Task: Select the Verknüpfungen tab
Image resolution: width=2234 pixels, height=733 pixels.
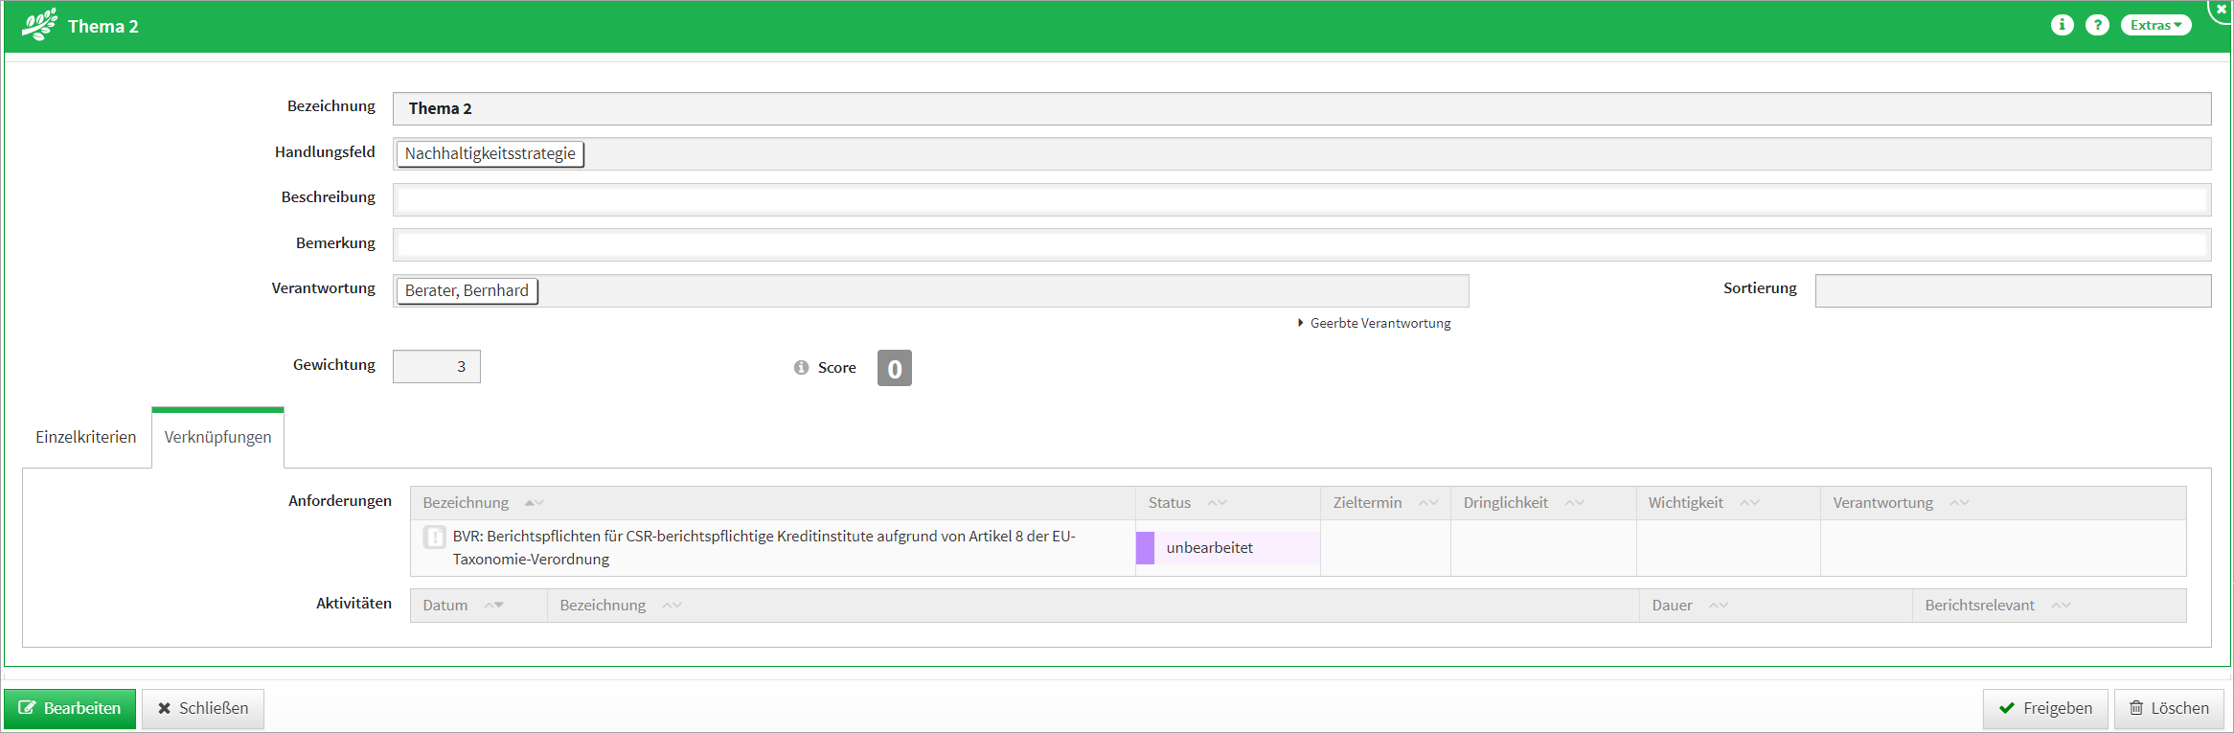Action: (217, 437)
